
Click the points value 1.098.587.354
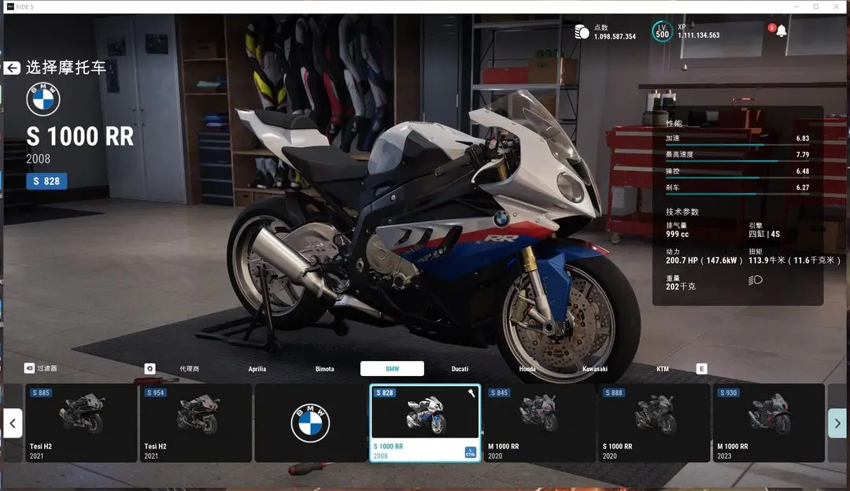[615, 37]
